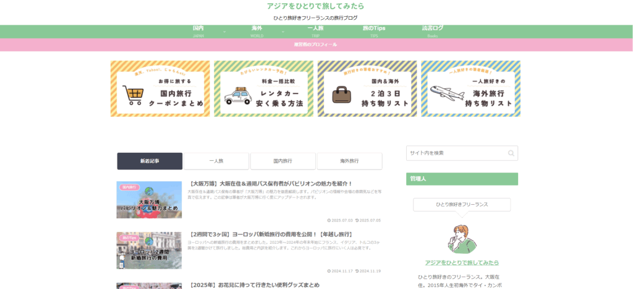The width and height of the screenshot is (633, 289).
Task: Switch to the 一人旅 article tab
Action: click(x=216, y=161)
